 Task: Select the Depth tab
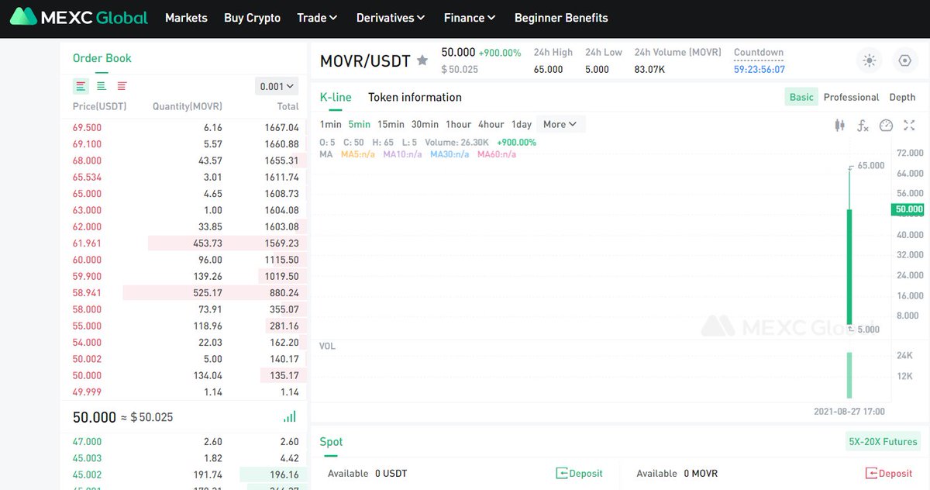(x=902, y=97)
